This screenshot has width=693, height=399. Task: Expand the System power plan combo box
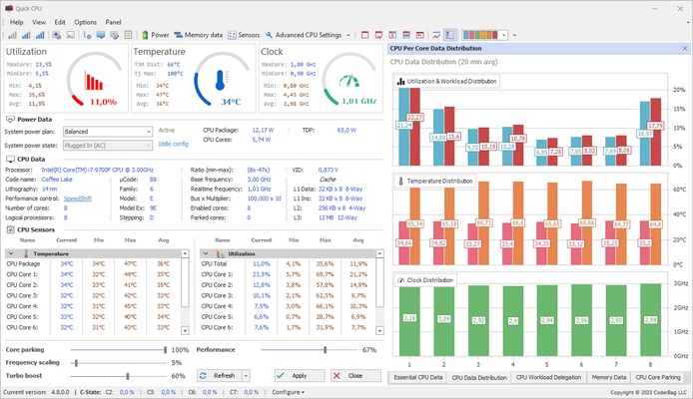tap(104, 131)
